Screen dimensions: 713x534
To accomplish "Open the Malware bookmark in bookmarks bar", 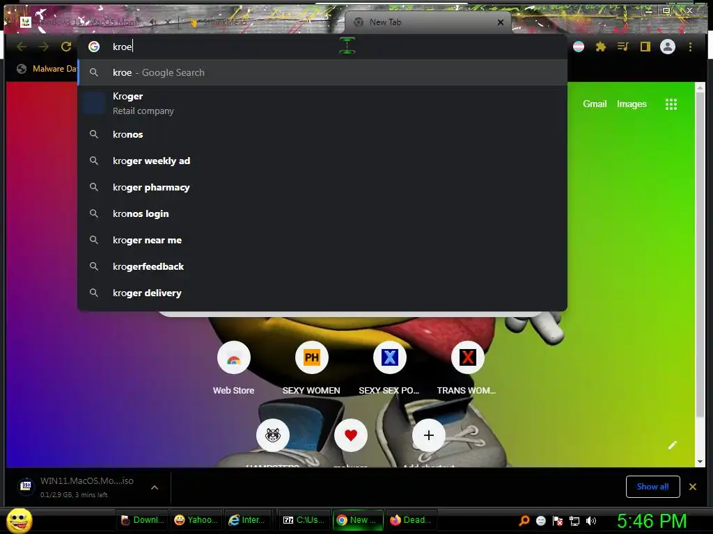I will tap(47, 69).
